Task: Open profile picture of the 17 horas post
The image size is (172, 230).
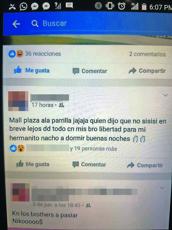Action: [x=18, y=101]
